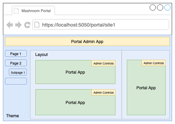Click the empty navigation button below Subpage 1
This screenshot has height=124, width=175.
click(x=16, y=81)
